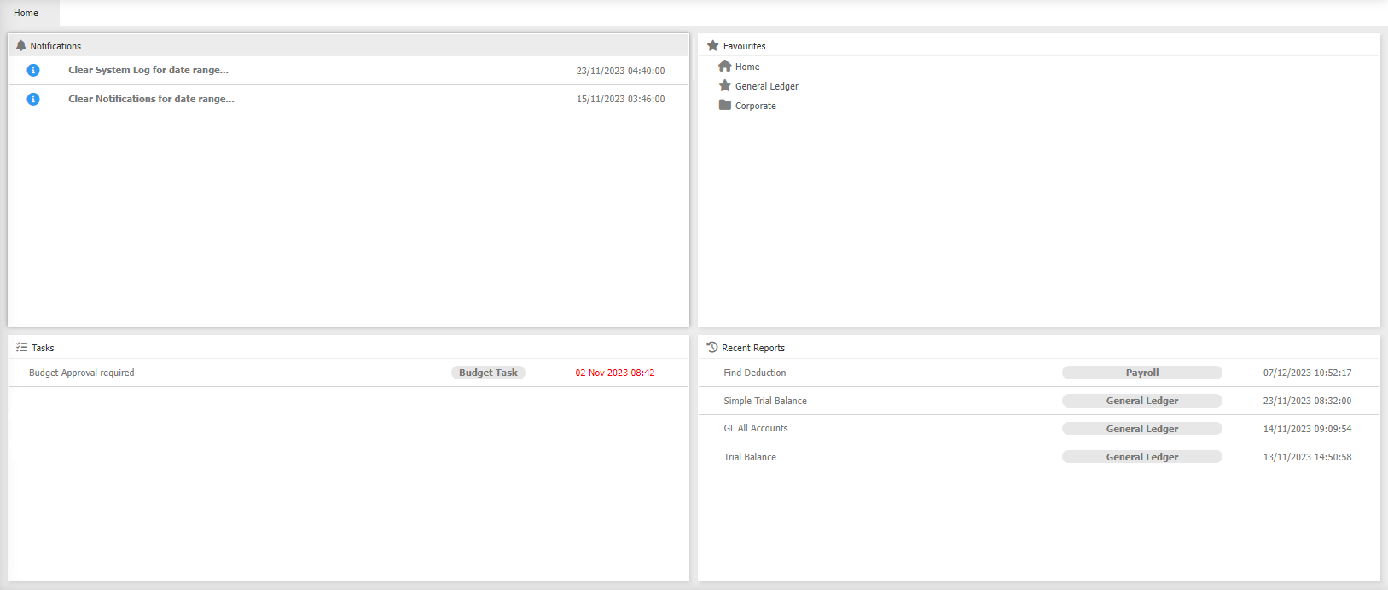Click the Notifications bell icon
This screenshot has width=1388, height=590.
[x=21, y=46]
